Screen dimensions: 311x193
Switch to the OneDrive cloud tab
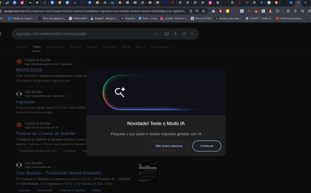(112, 3)
